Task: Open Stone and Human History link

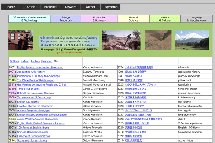Action: pos(32,140)
